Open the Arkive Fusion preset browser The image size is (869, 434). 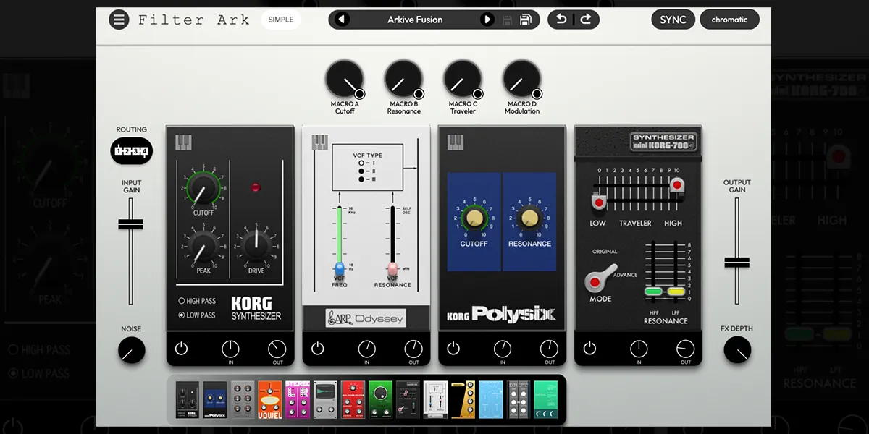(414, 19)
